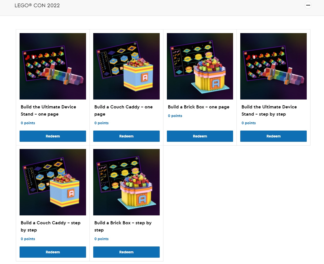The height and width of the screenshot is (264, 324).
Task: Redeem Couch Caddy step by step reward
Action: click(53, 252)
